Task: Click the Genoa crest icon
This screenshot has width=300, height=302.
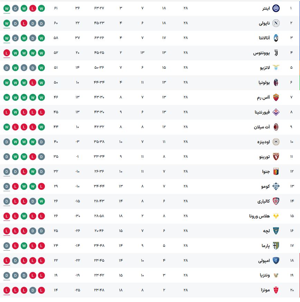Action: [x=276, y=172]
